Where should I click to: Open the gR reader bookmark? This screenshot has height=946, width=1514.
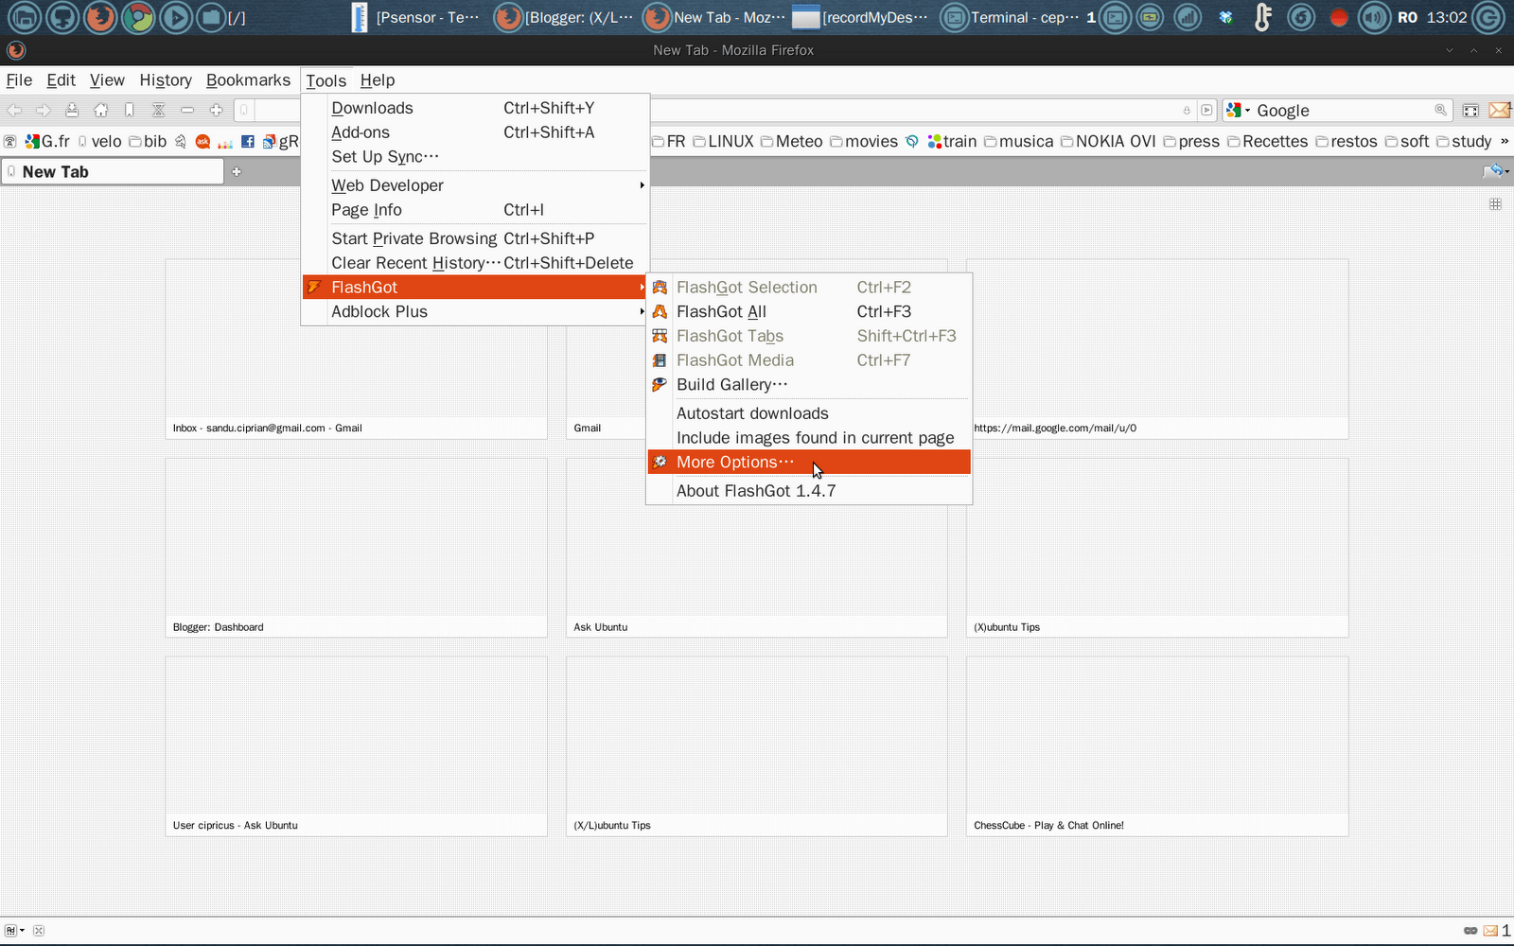point(281,142)
